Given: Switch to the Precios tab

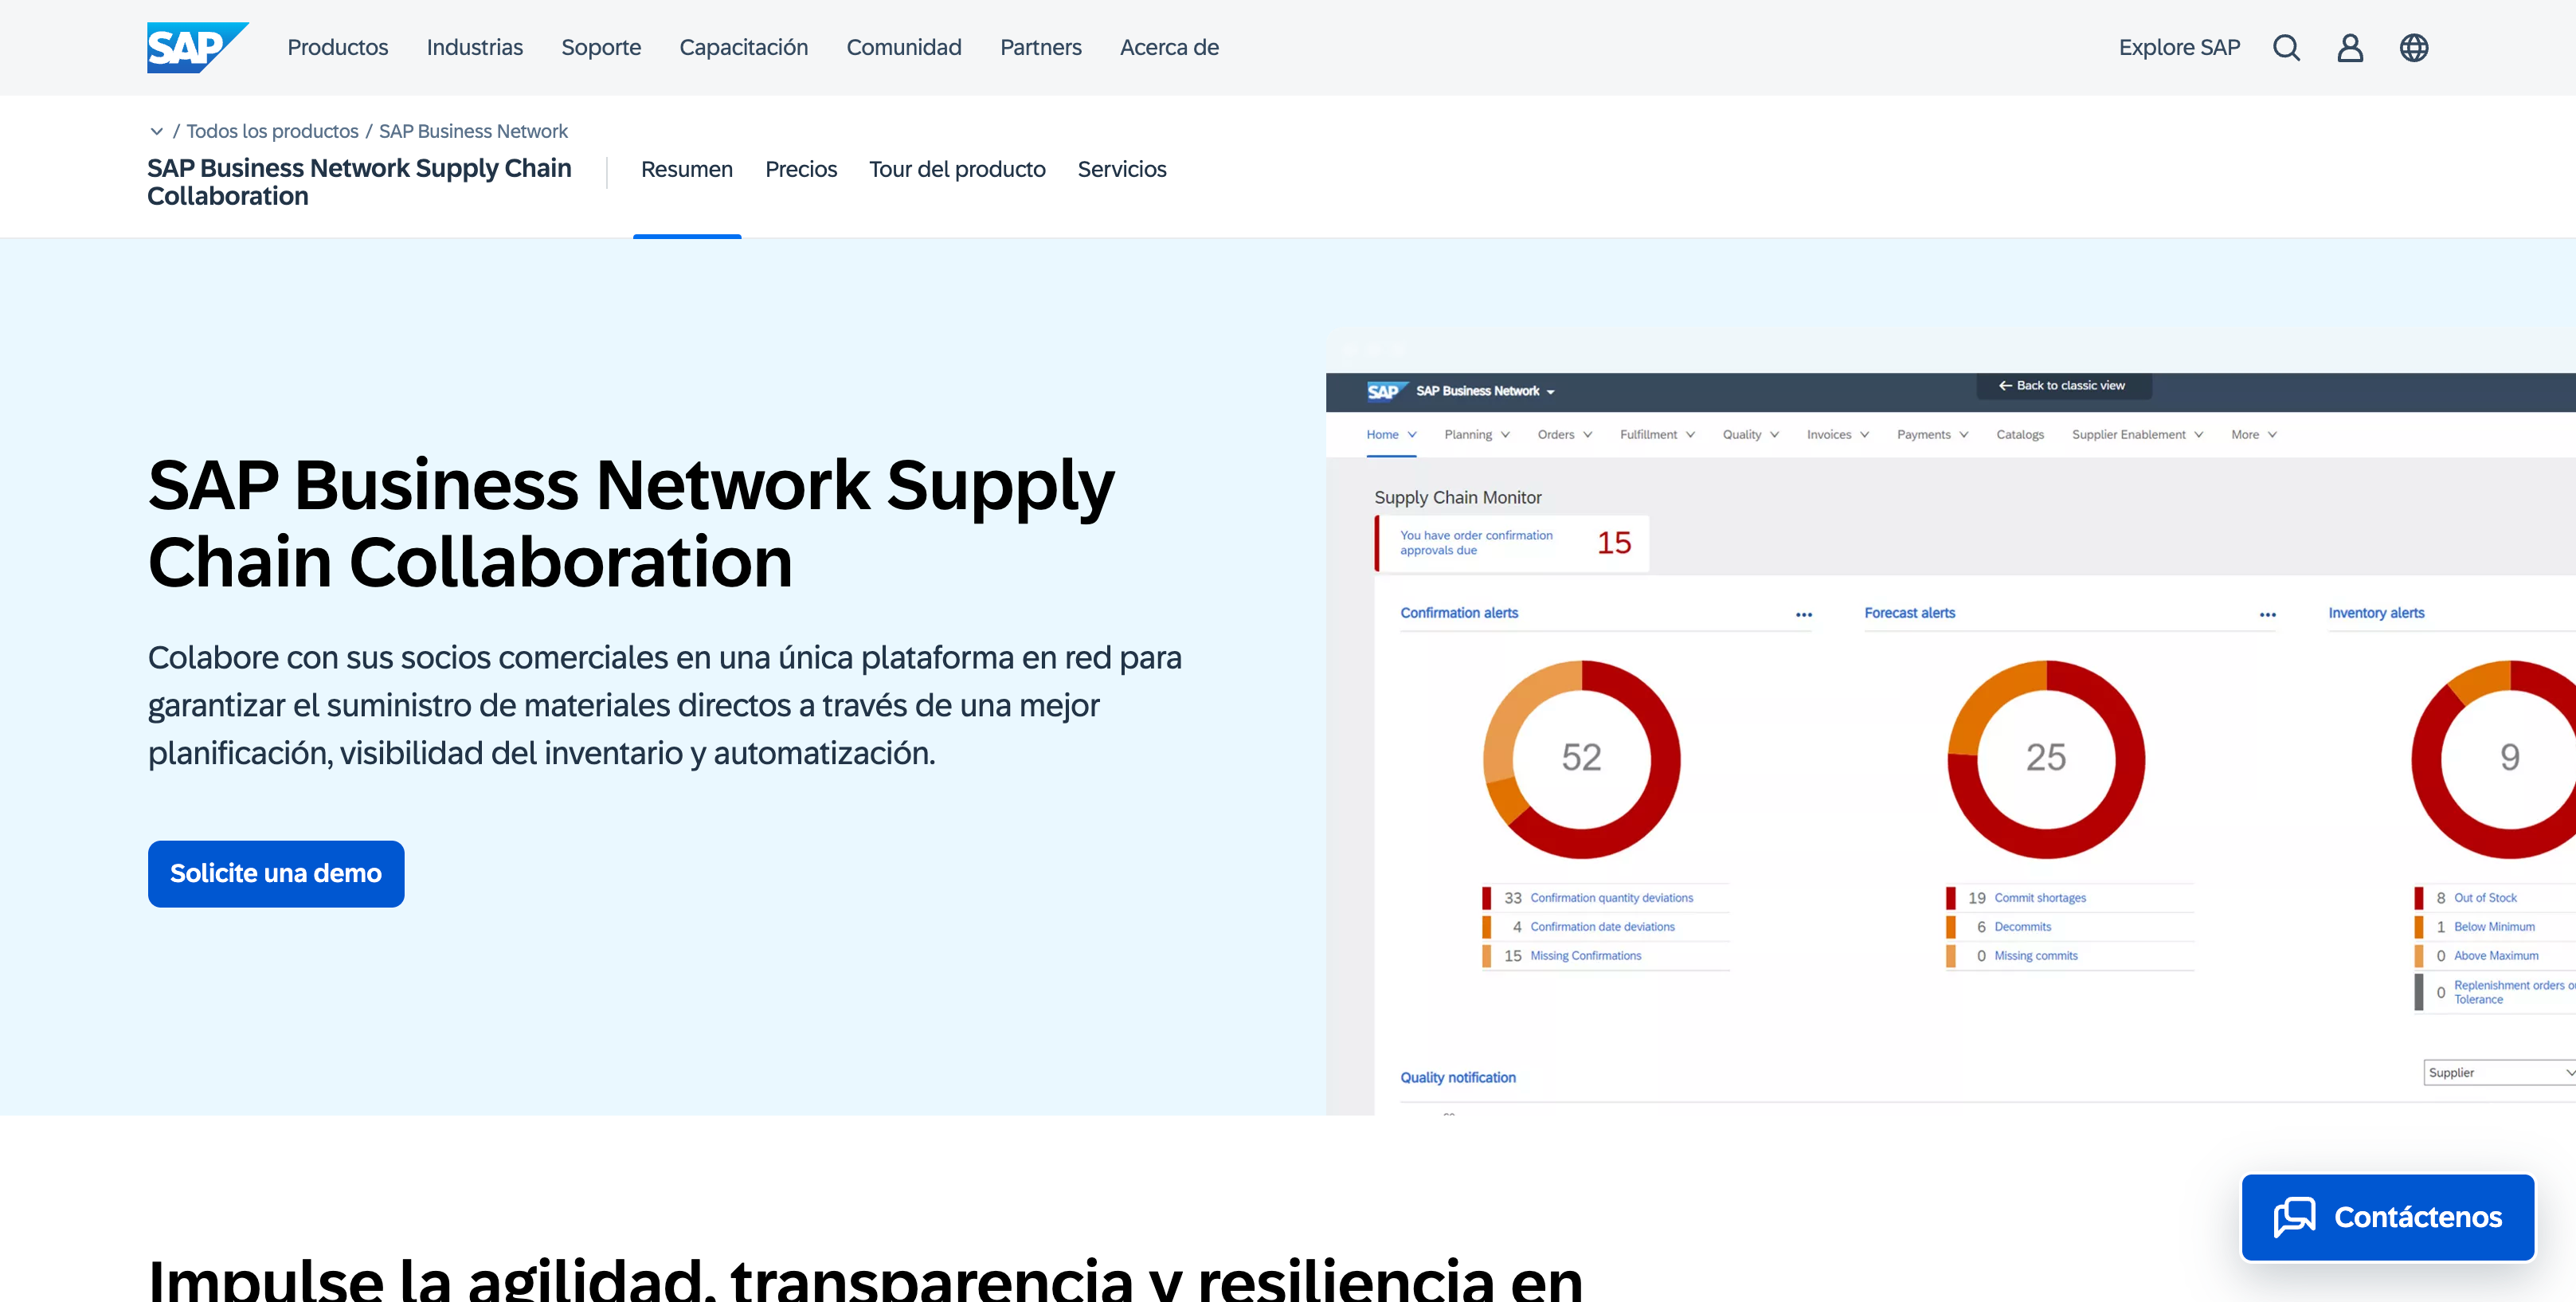Looking at the screenshot, I should [801, 169].
